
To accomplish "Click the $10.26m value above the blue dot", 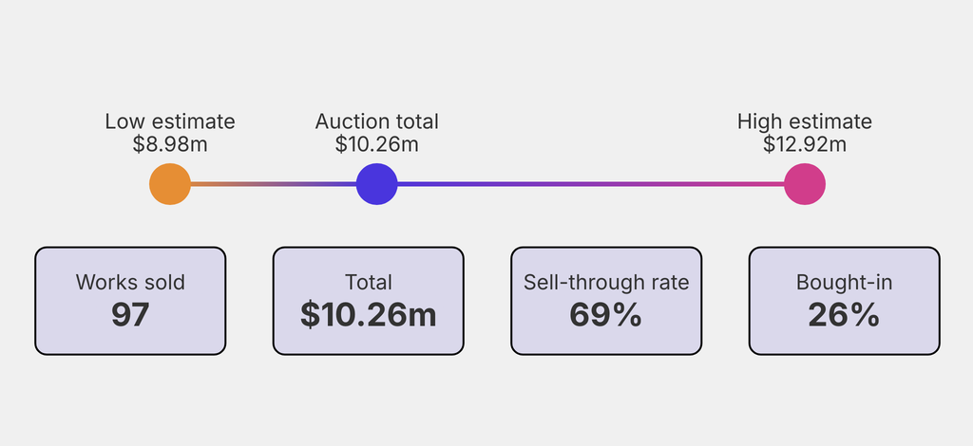I will 377,144.
